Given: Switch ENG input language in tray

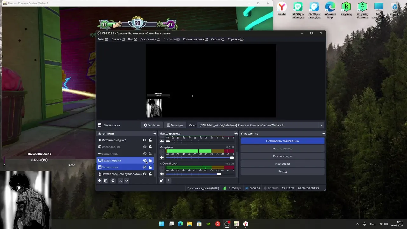Looking at the screenshot, I should click(372, 224).
